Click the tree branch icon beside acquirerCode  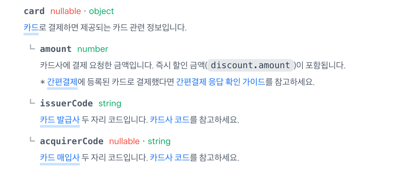click(x=32, y=139)
